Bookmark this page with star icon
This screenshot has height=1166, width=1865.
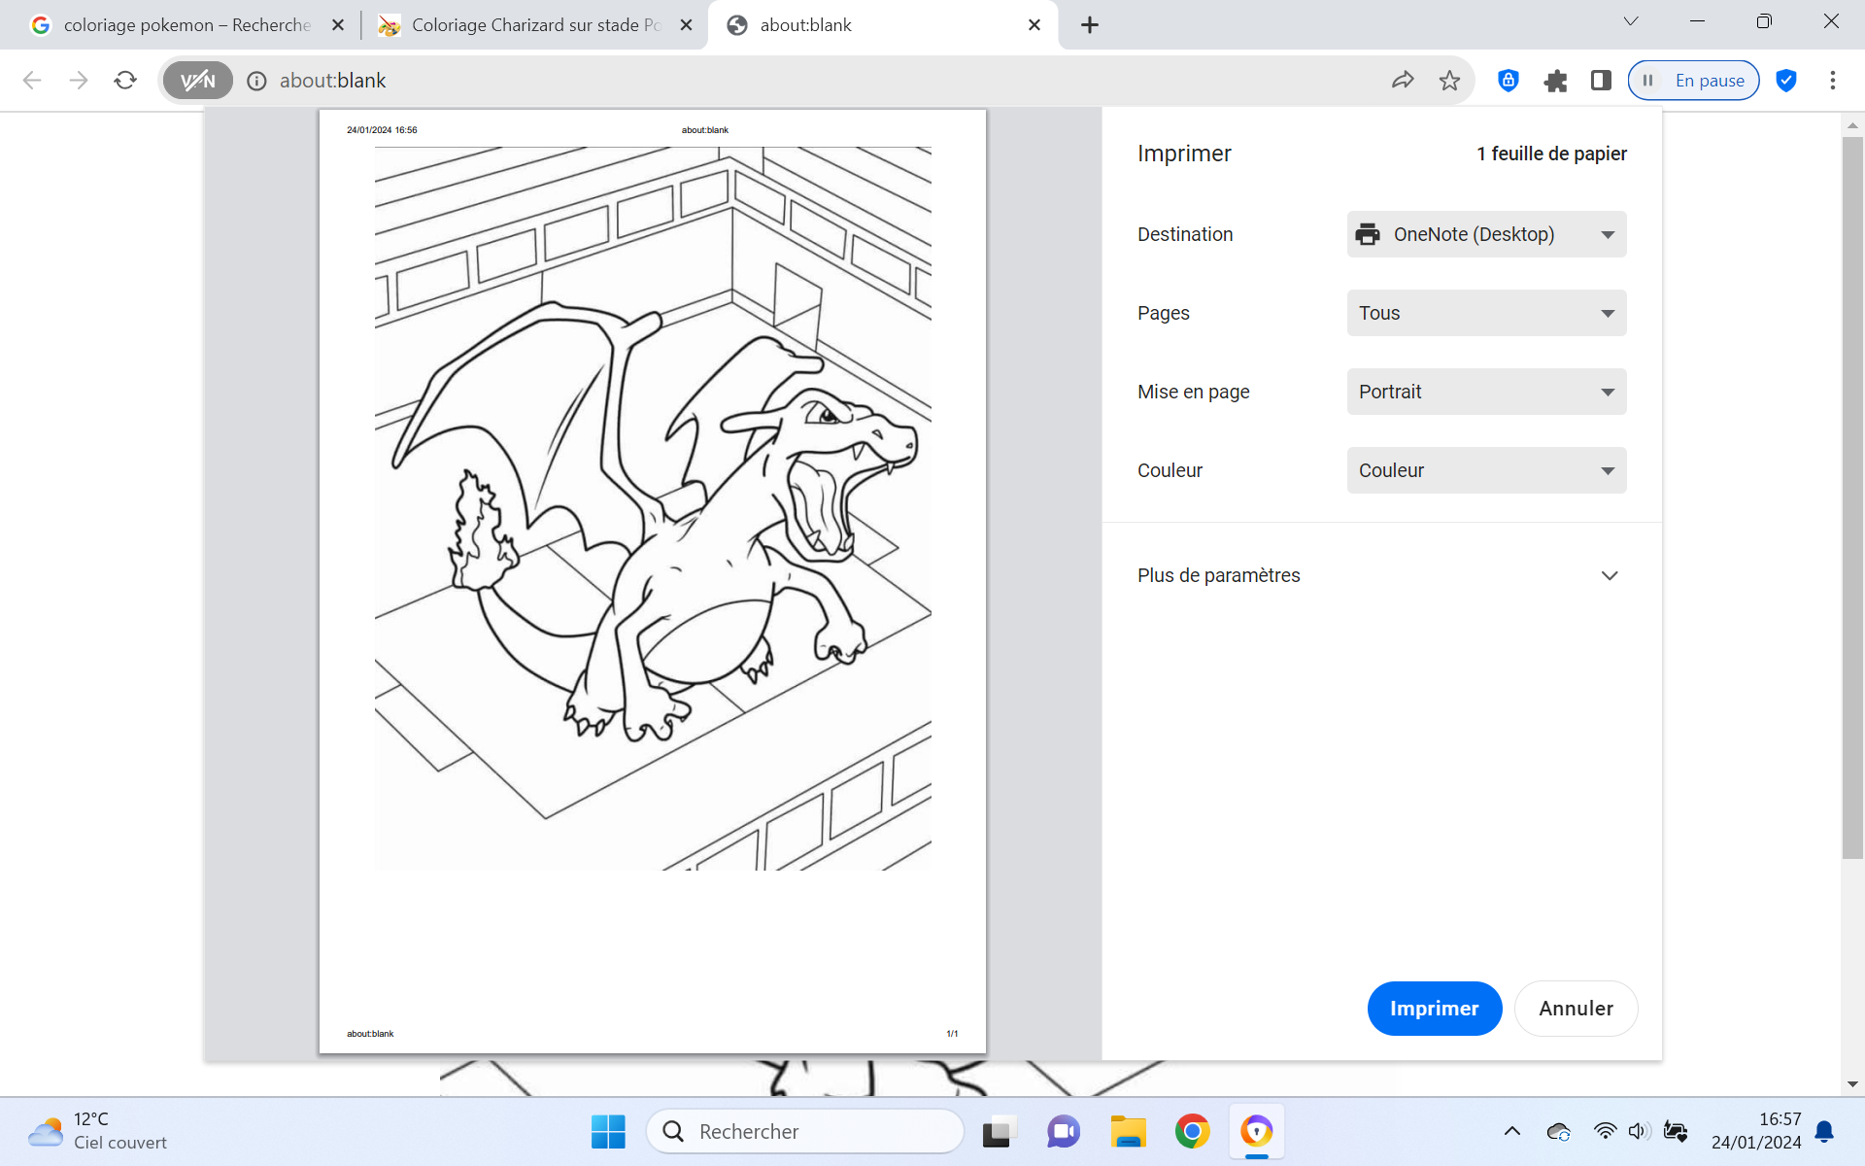(x=1449, y=81)
